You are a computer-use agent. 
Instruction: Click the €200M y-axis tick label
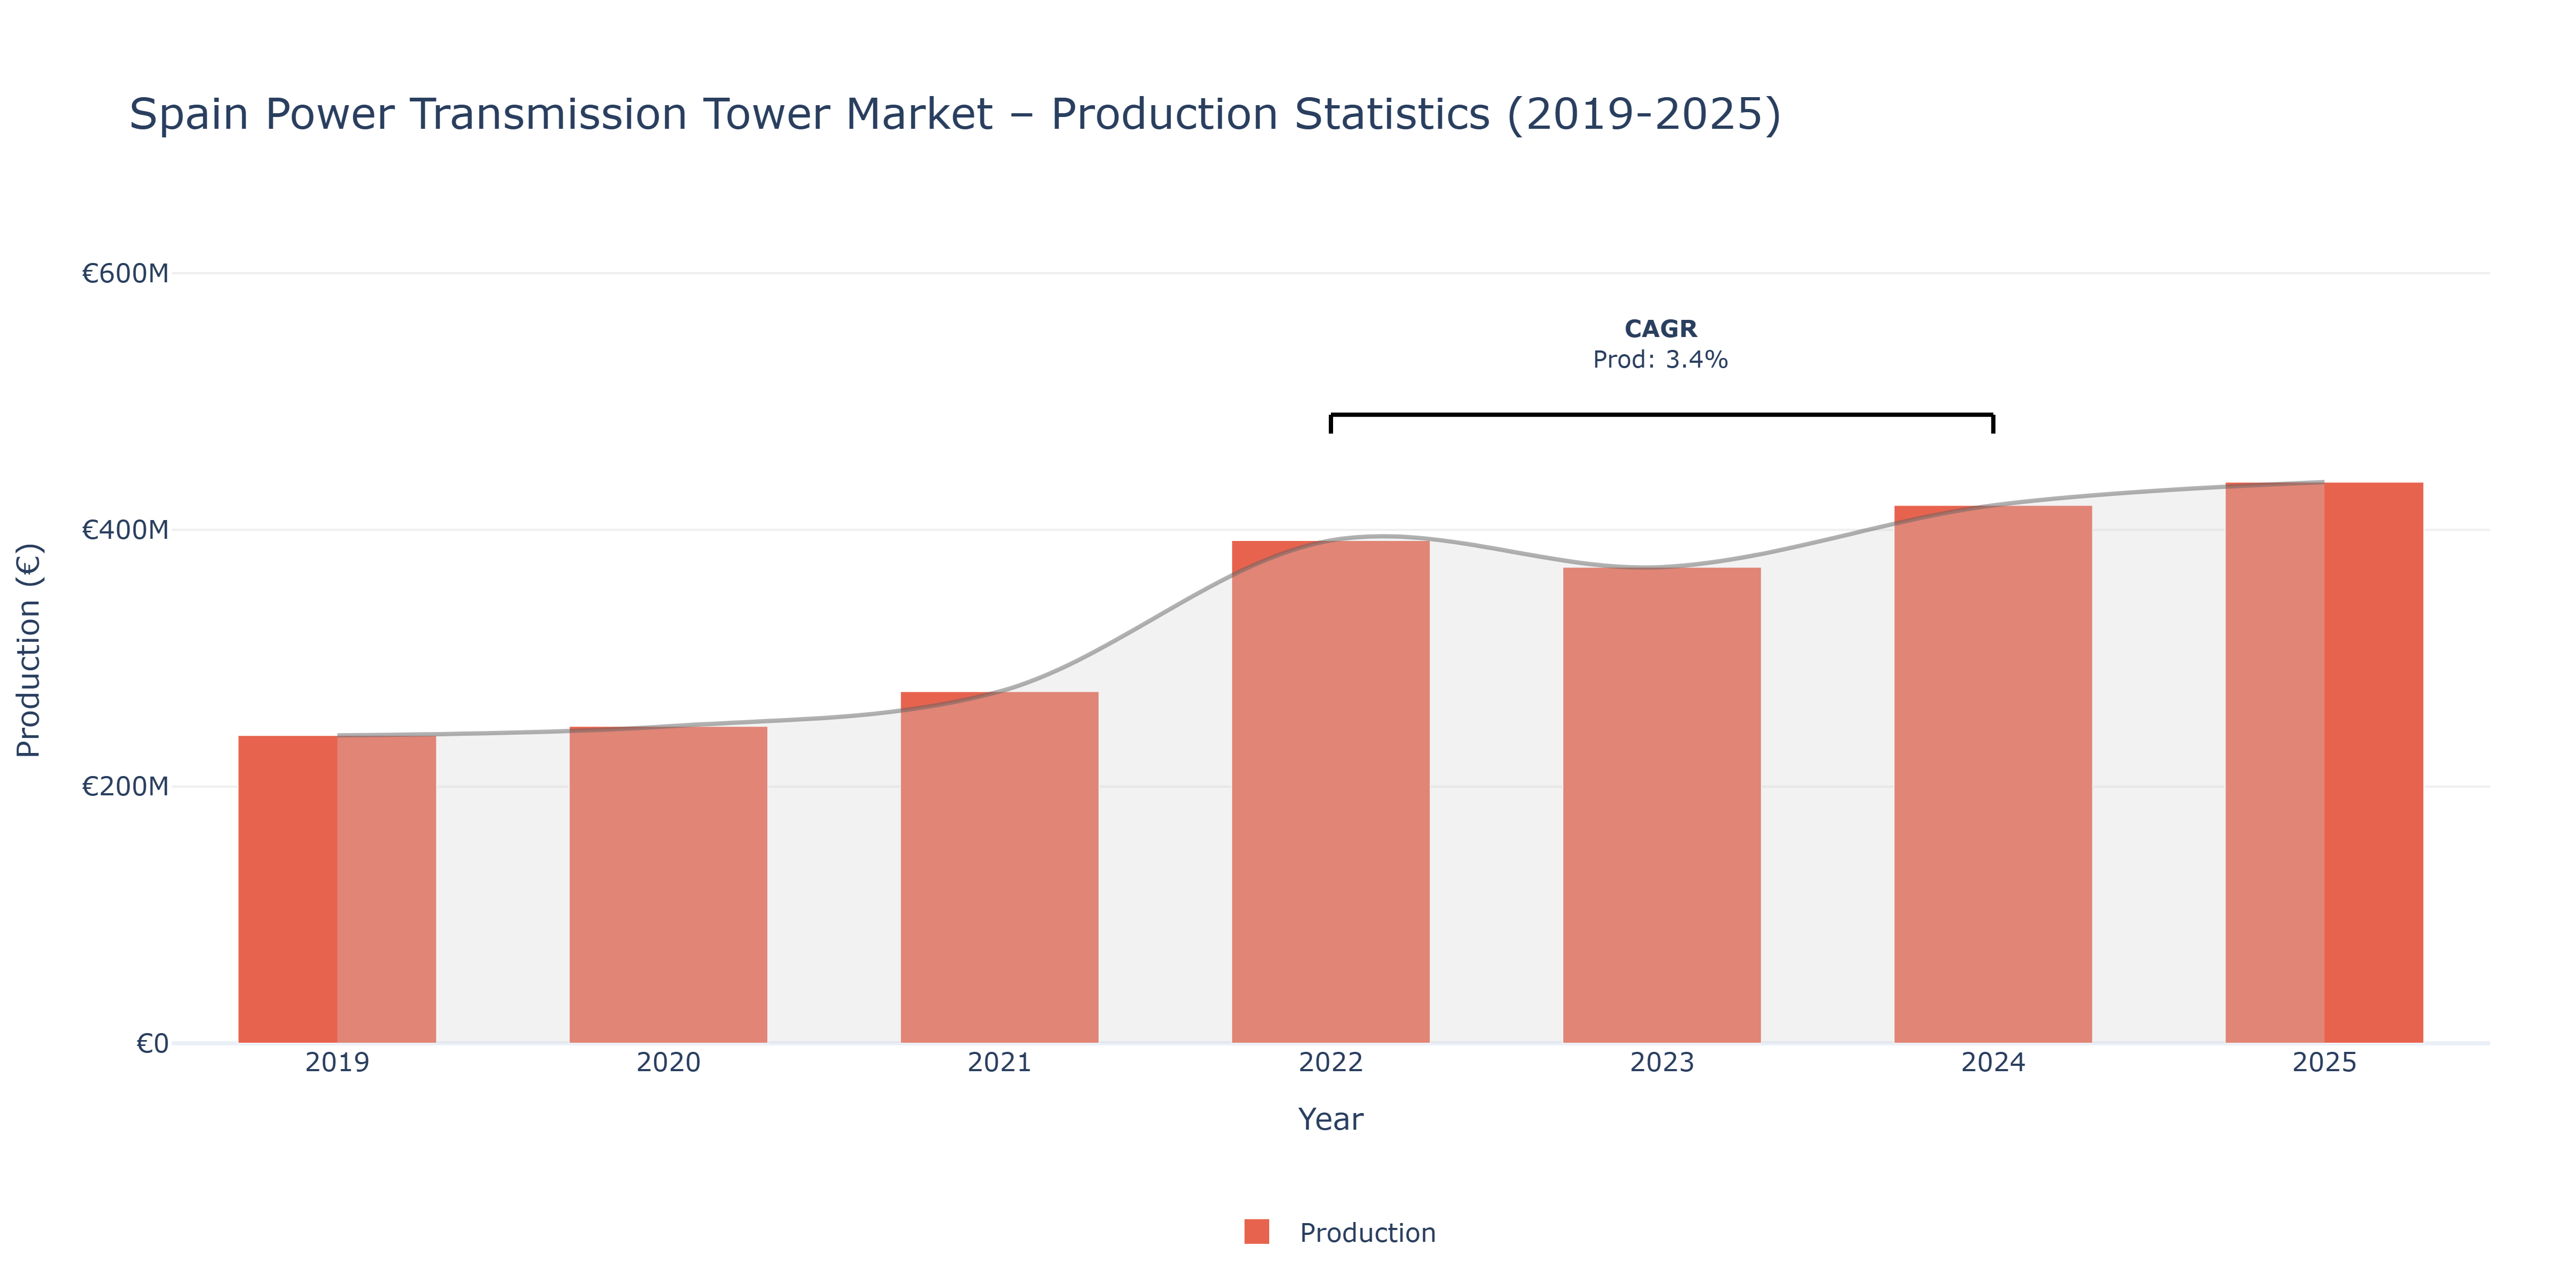[x=125, y=786]
